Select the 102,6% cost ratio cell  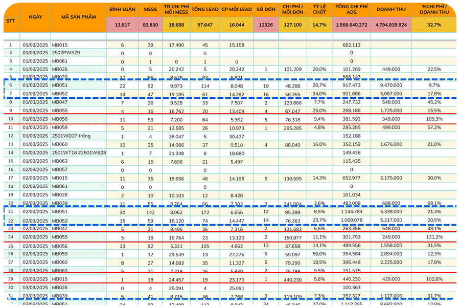[434, 279]
